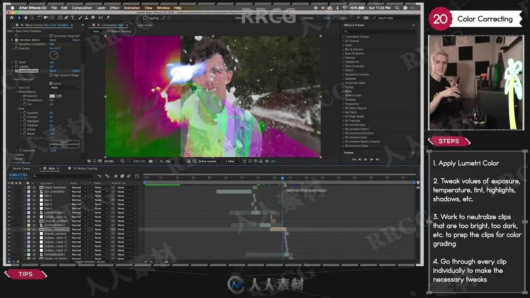This screenshot has height=298, width=530.
Task: Hide layer 13 Mask Transition with eye icon
Action: [9, 187]
